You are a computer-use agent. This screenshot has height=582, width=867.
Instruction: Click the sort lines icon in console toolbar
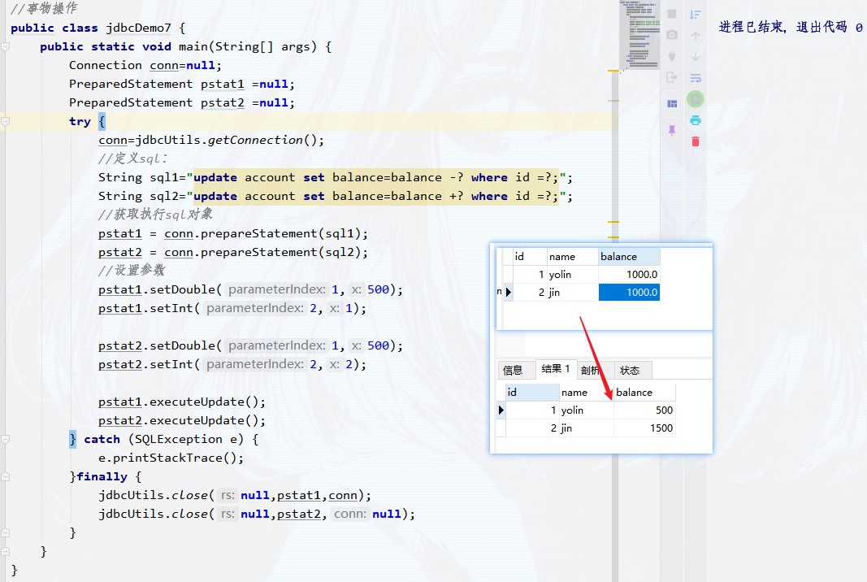[696, 14]
